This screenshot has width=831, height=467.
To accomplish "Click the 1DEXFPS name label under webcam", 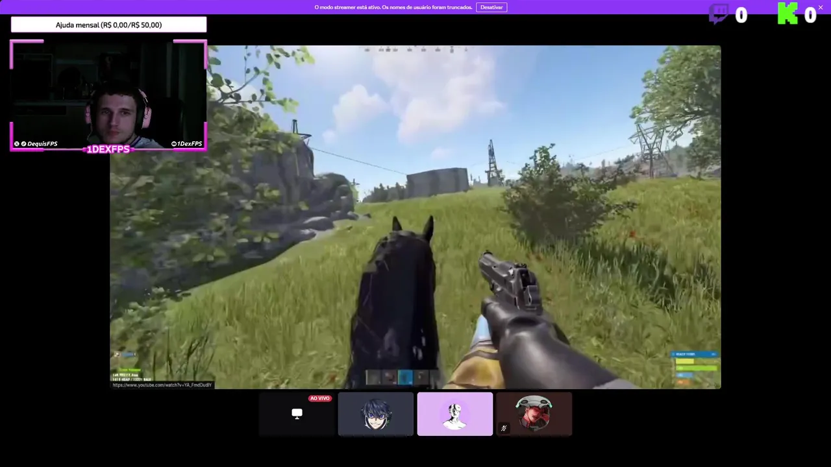I will coord(108,149).
